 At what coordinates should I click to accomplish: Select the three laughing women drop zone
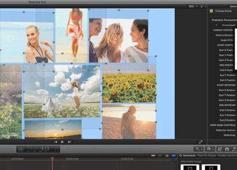click(119, 40)
